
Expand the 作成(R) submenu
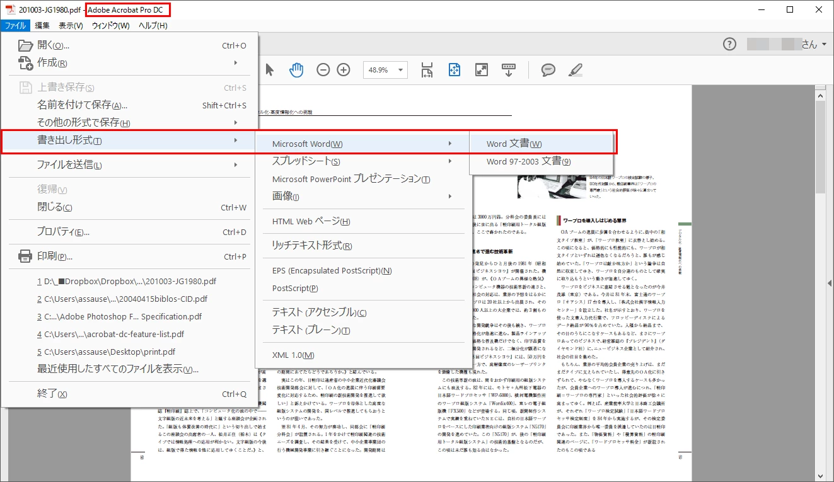point(129,63)
